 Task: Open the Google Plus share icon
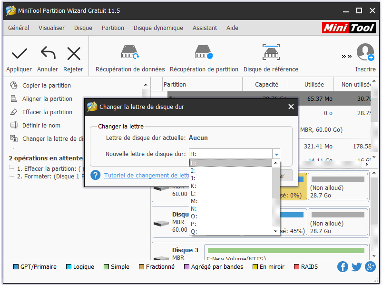pos(370,267)
